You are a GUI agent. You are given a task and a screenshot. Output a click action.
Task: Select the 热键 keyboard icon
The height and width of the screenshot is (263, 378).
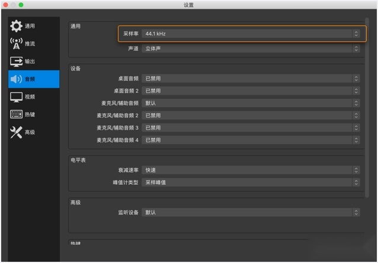[16, 114]
